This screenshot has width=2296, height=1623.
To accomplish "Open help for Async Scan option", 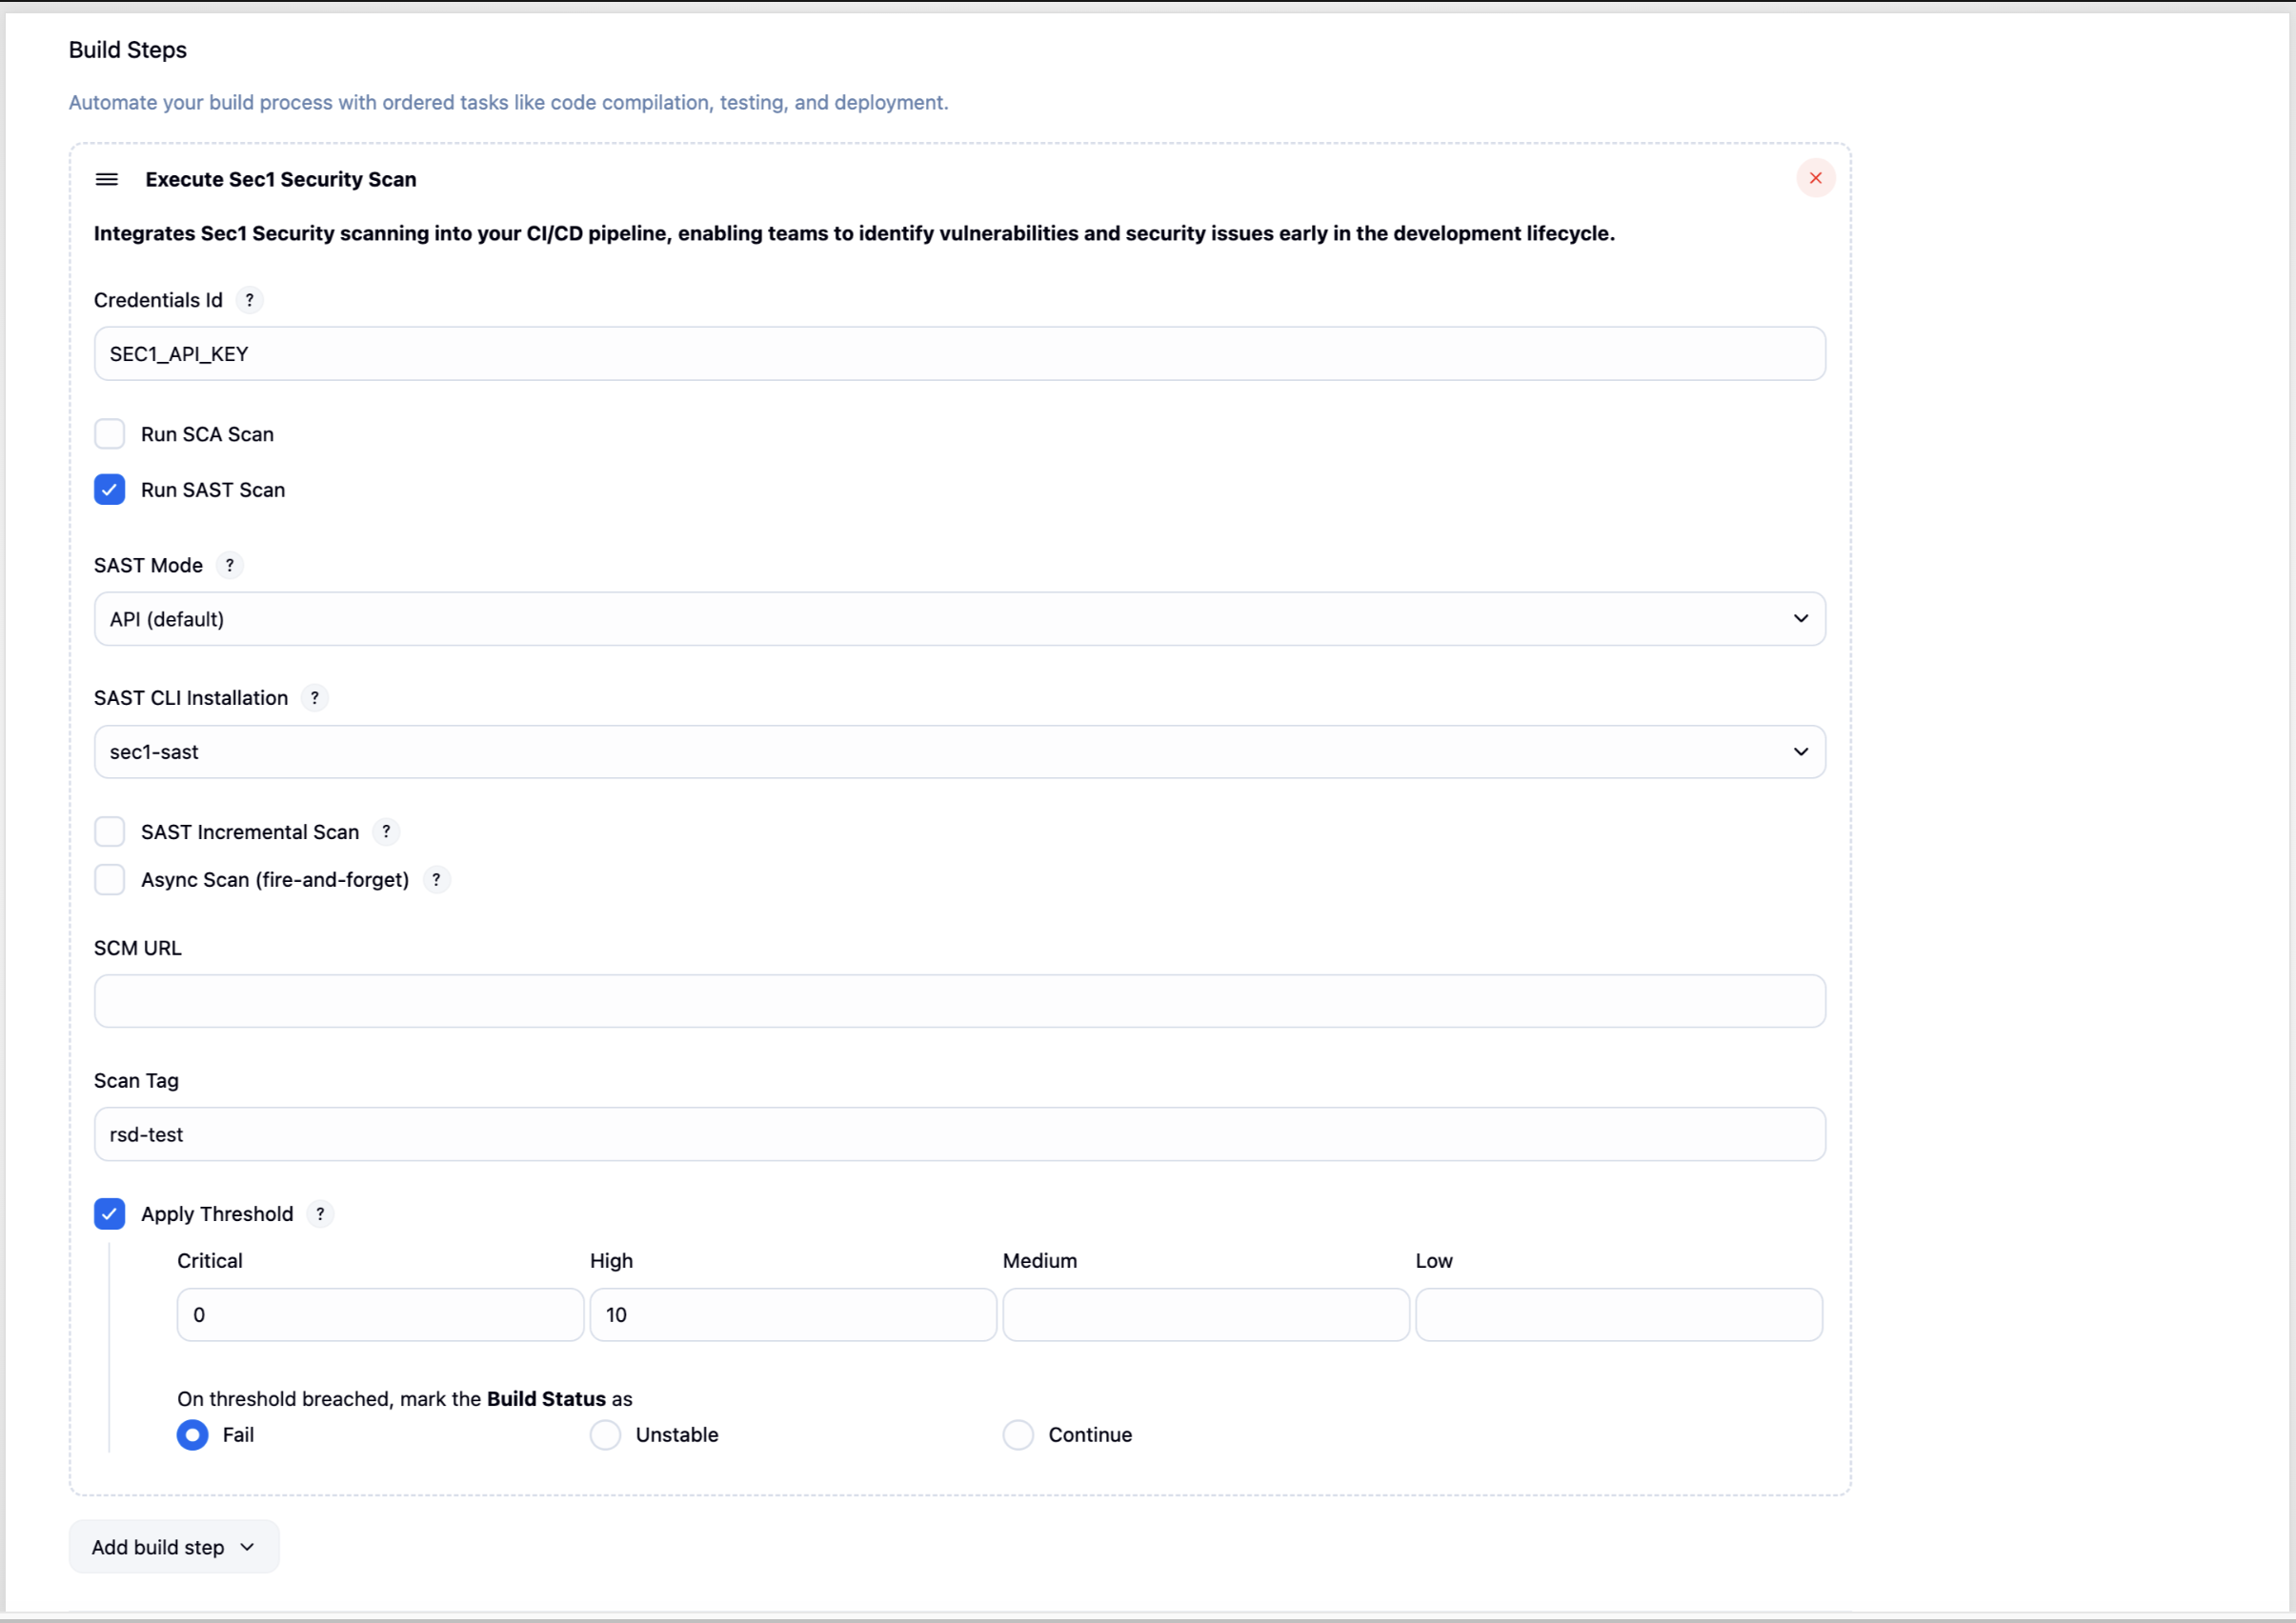I will (436, 880).
